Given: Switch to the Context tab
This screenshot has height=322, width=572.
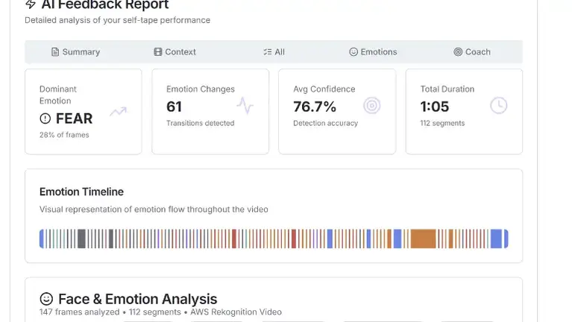Looking at the screenshot, I should pyautogui.click(x=175, y=52).
